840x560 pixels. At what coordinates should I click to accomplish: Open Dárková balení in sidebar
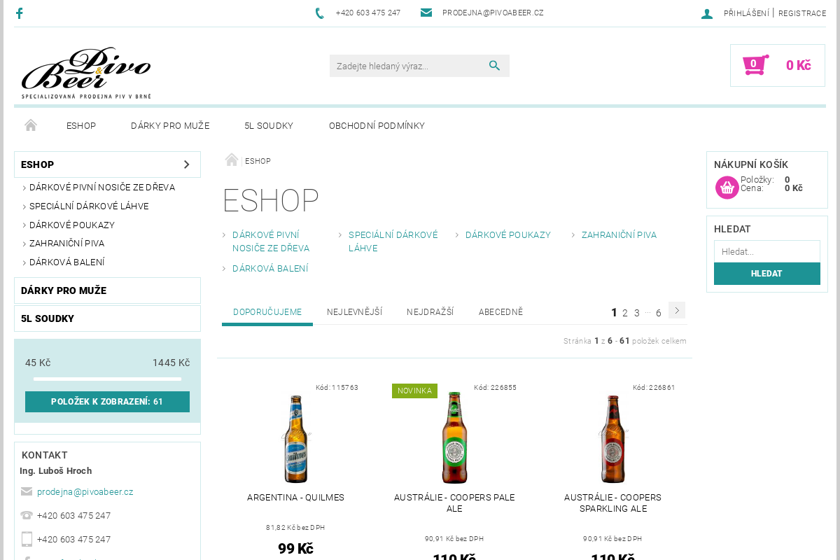(x=67, y=262)
